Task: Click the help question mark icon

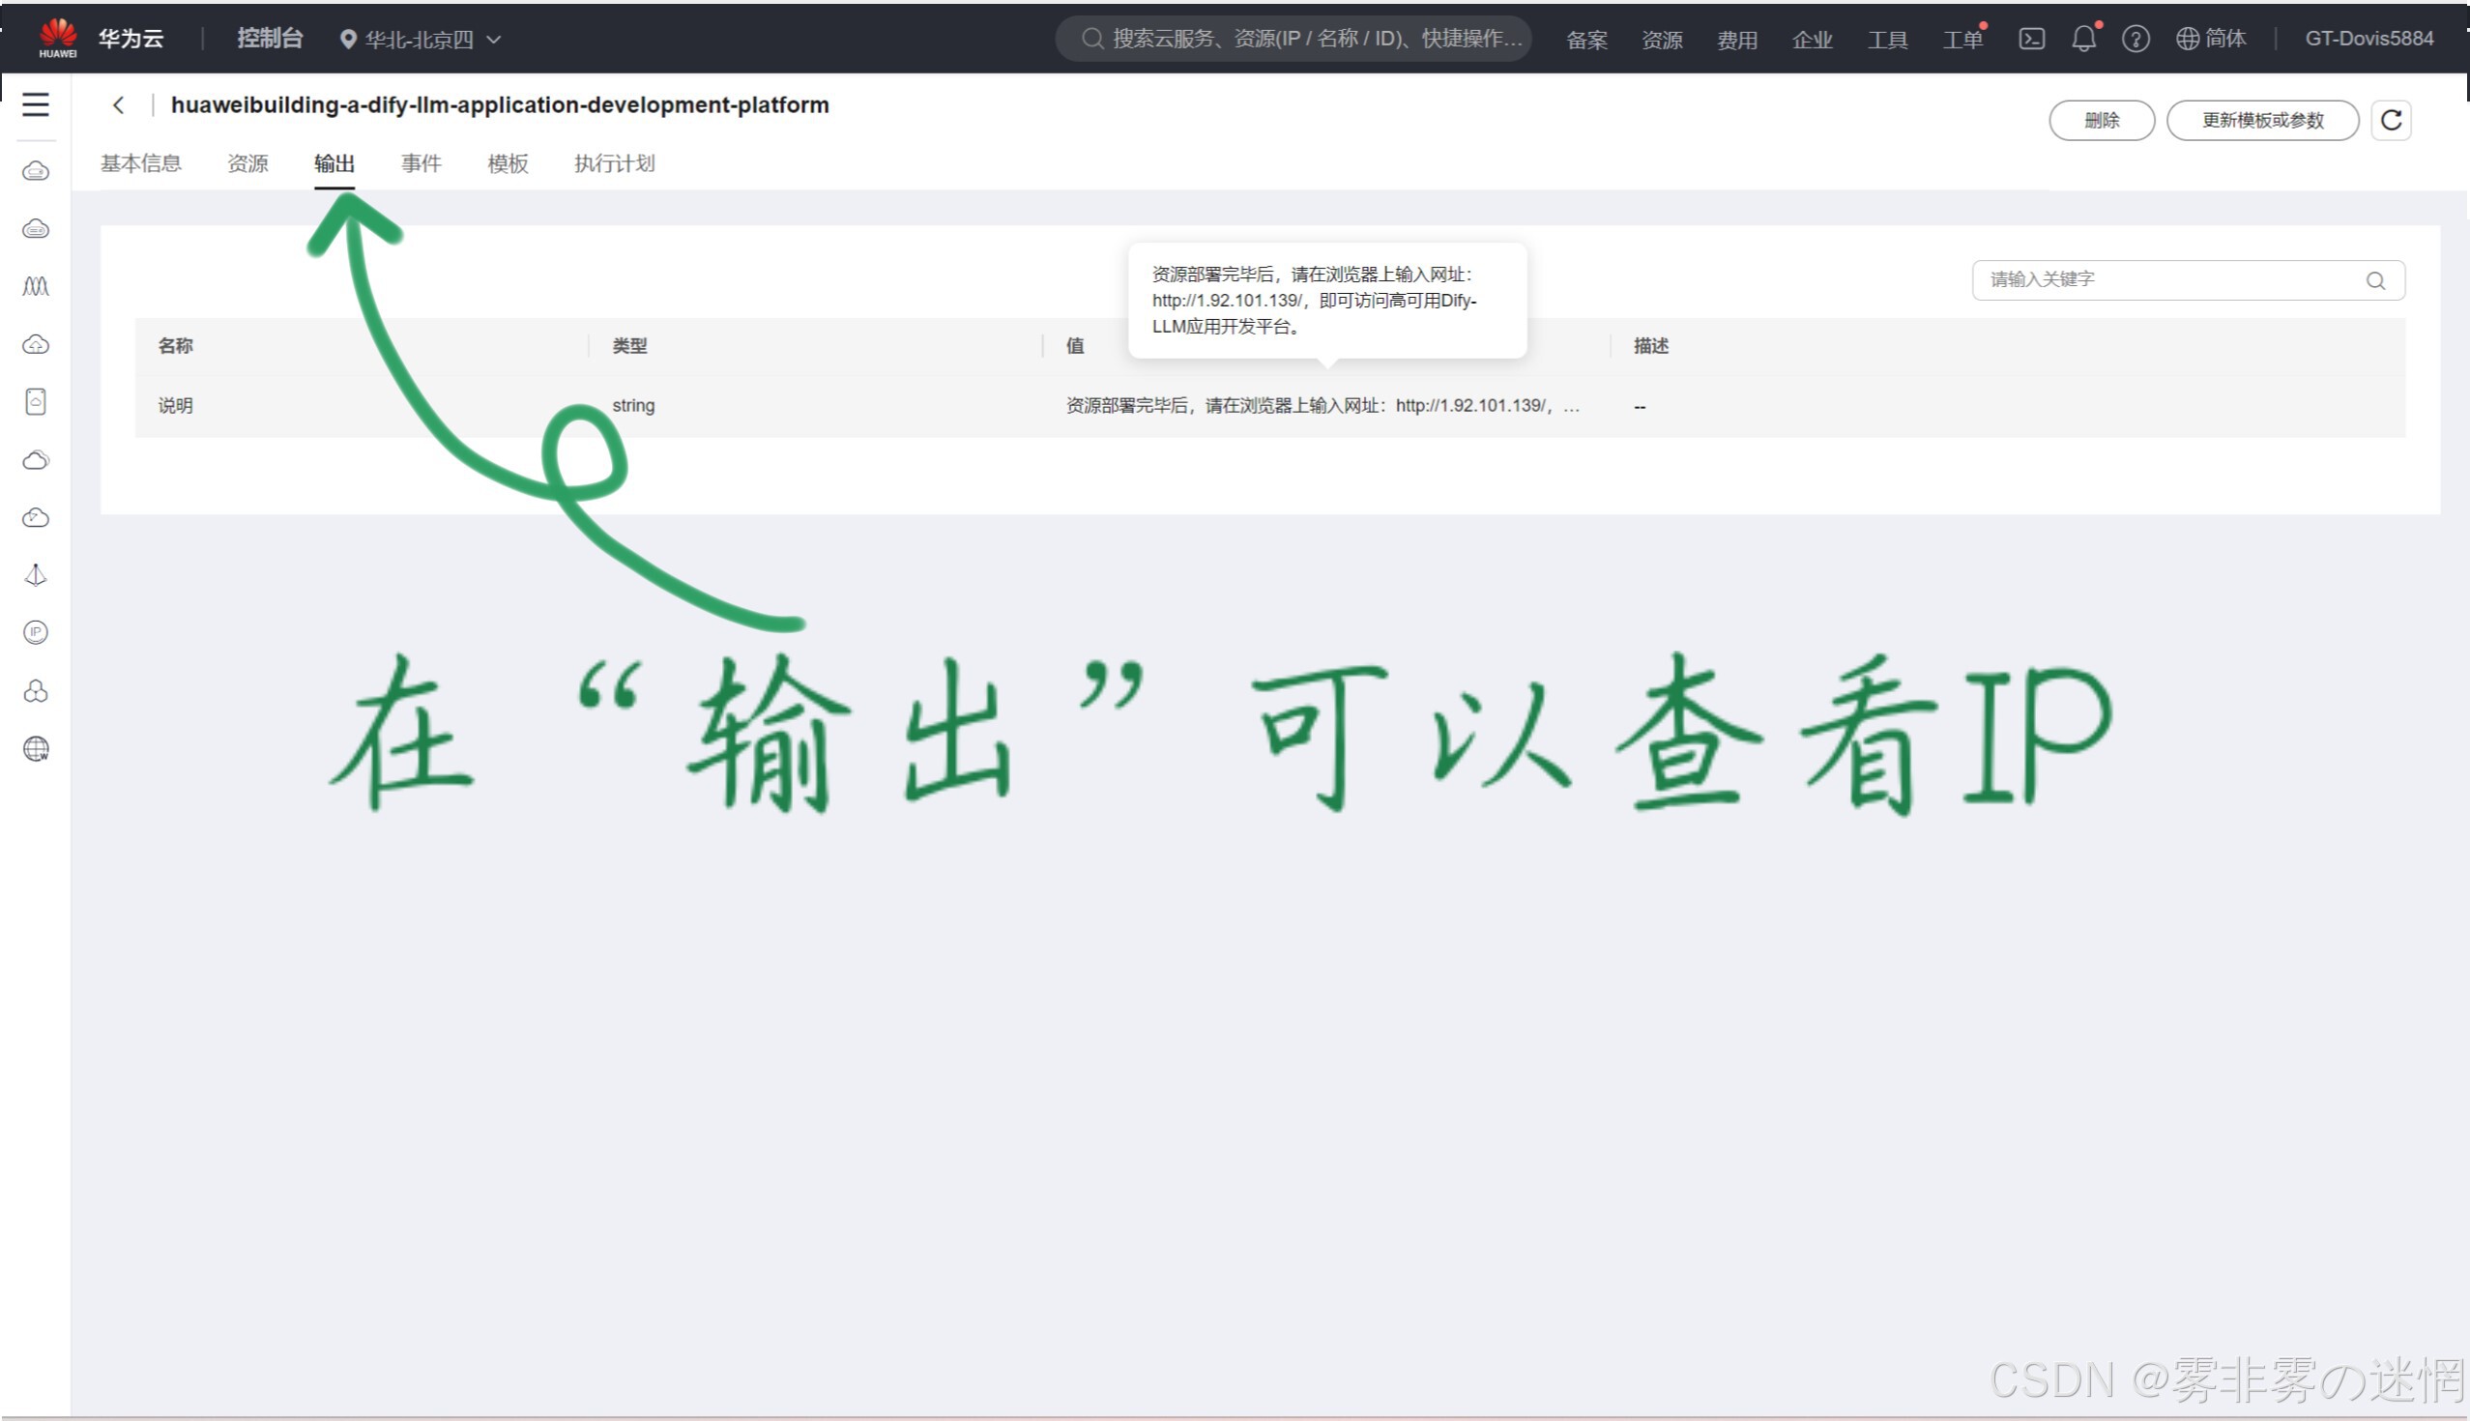Action: click(2135, 39)
